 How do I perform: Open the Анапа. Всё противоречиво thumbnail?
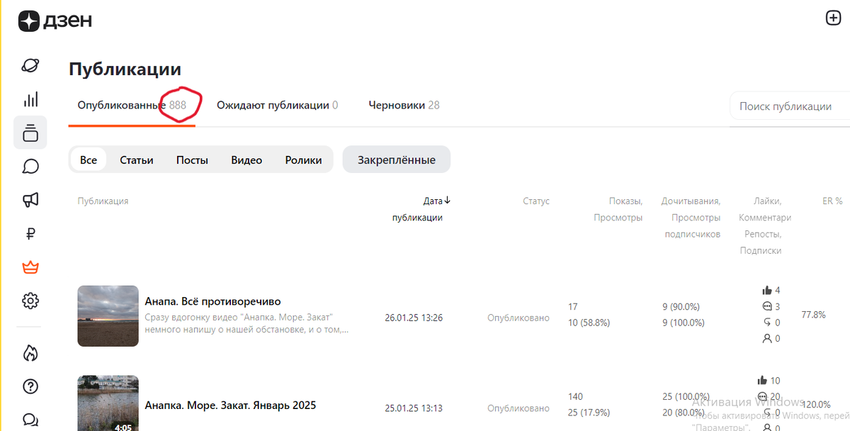[108, 316]
